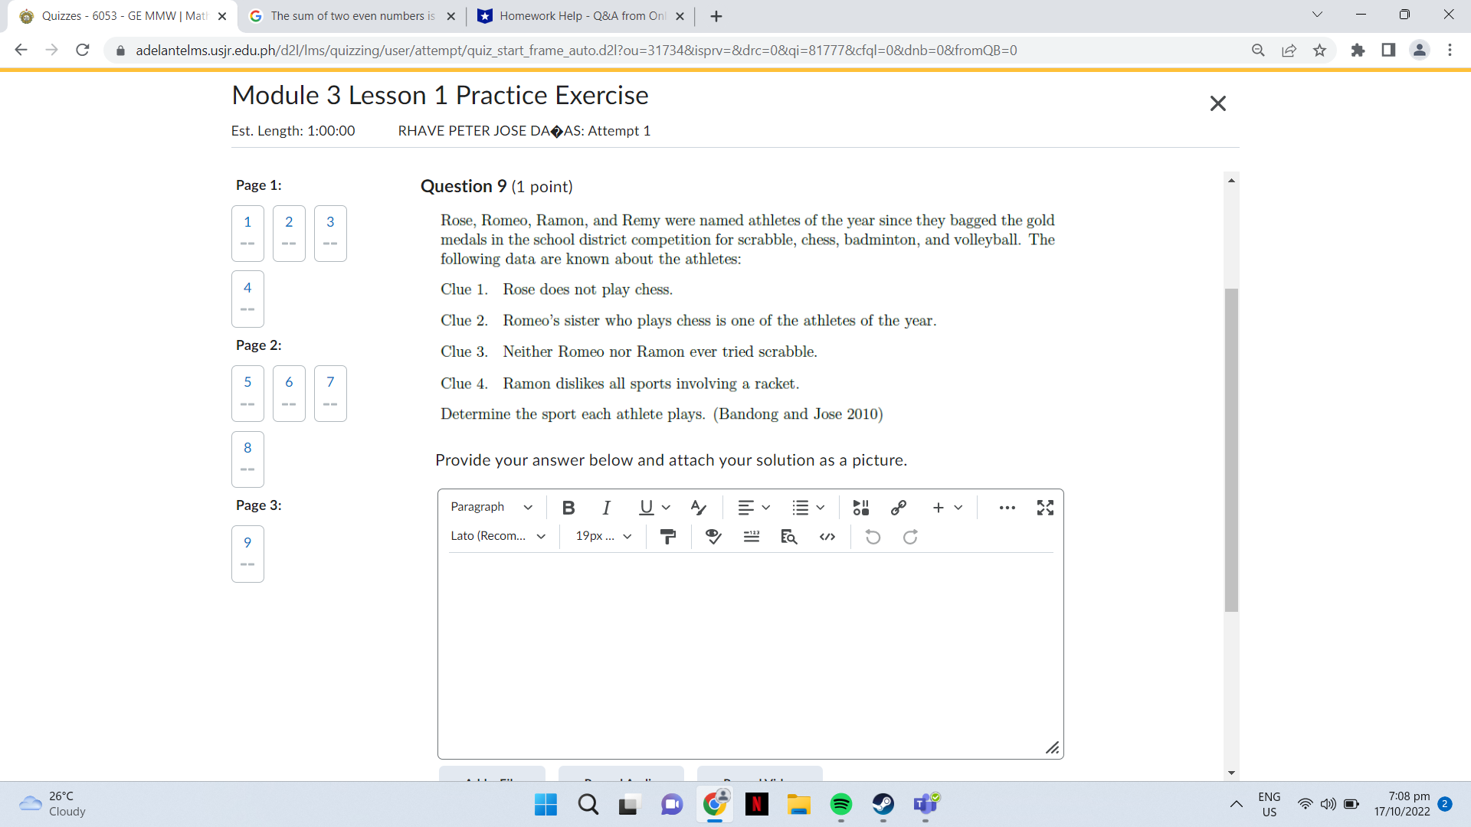Image resolution: width=1471 pixels, height=827 pixels.
Task: Insert a link with the Quicklink icon
Action: click(899, 507)
